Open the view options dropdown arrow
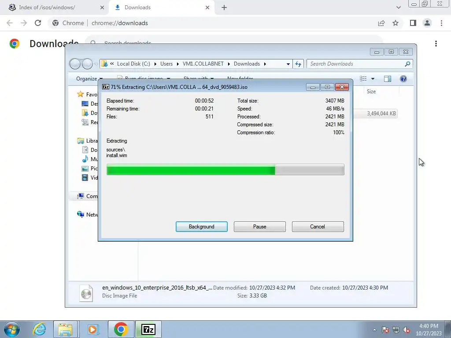Screen dimensions: 451x338 [373, 79]
